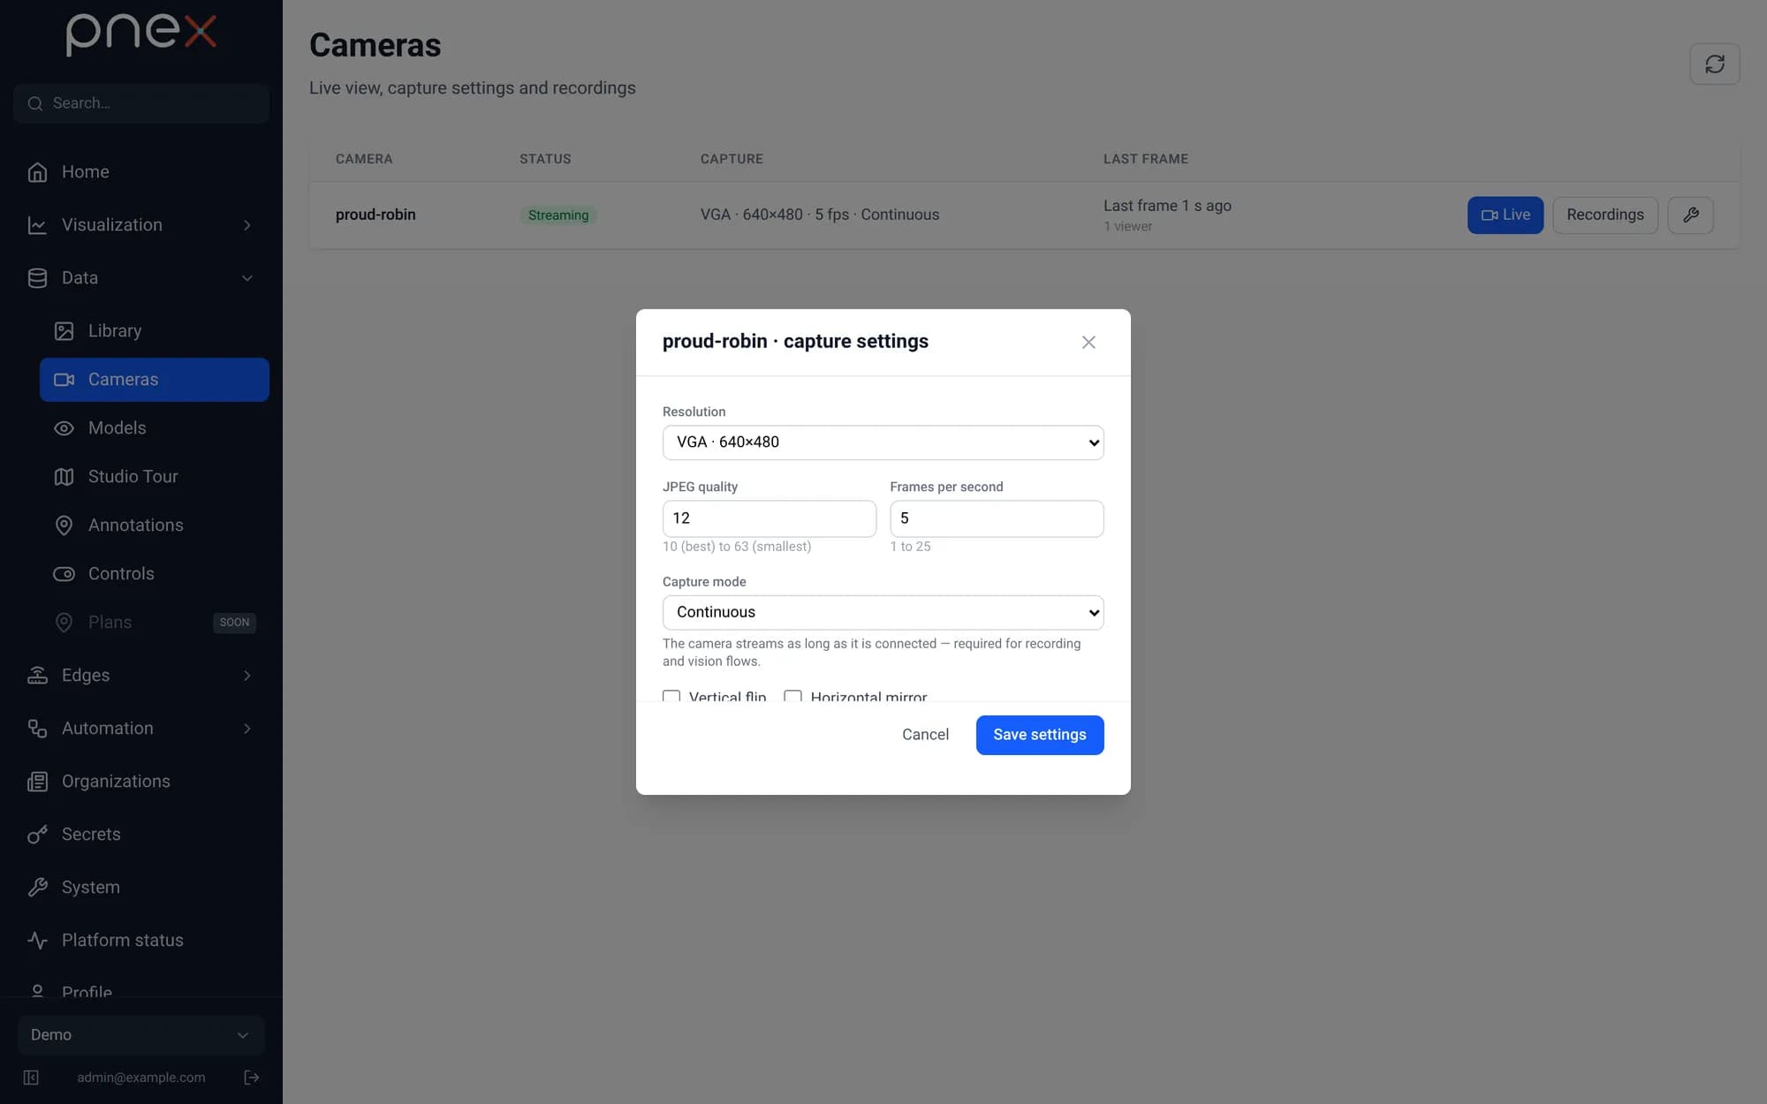1767x1104 pixels.
Task: Click the proud-robin camera name
Action: pyautogui.click(x=375, y=215)
